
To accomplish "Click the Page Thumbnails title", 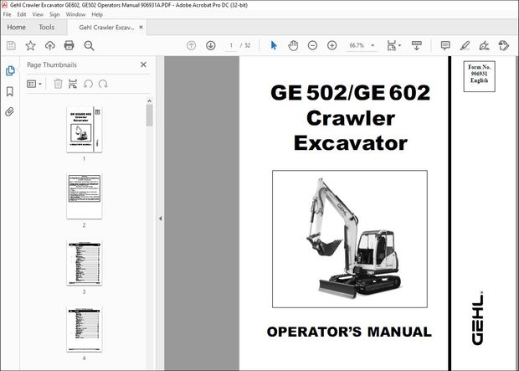I will (x=52, y=65).
